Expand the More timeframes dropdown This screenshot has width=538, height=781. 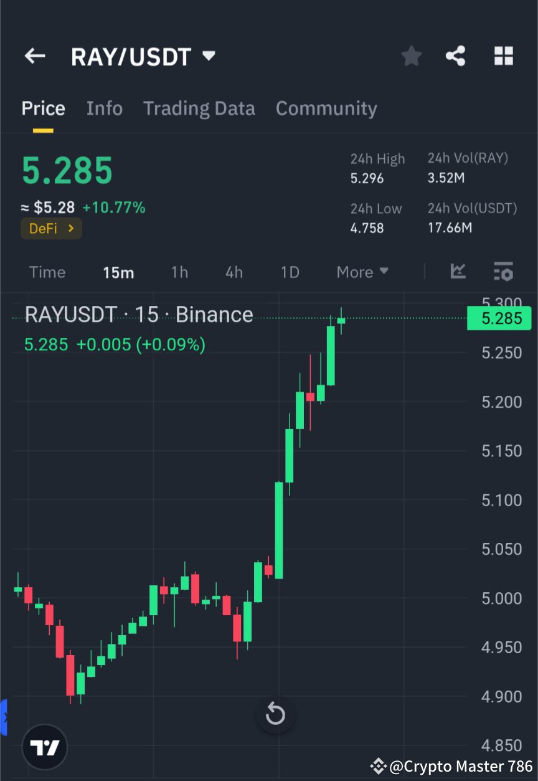(x=362, y=272)
